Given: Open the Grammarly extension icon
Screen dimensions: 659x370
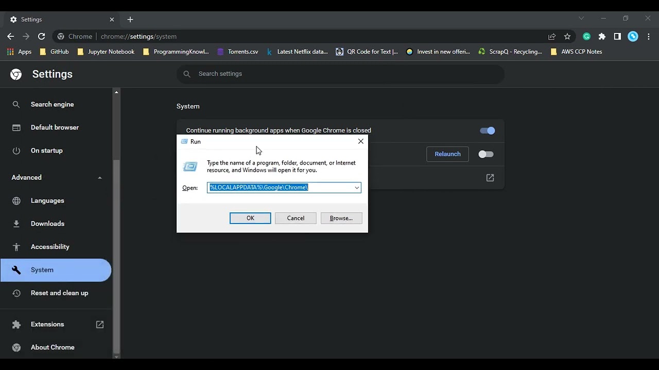Looking at the screenshot, I should 586,36.
